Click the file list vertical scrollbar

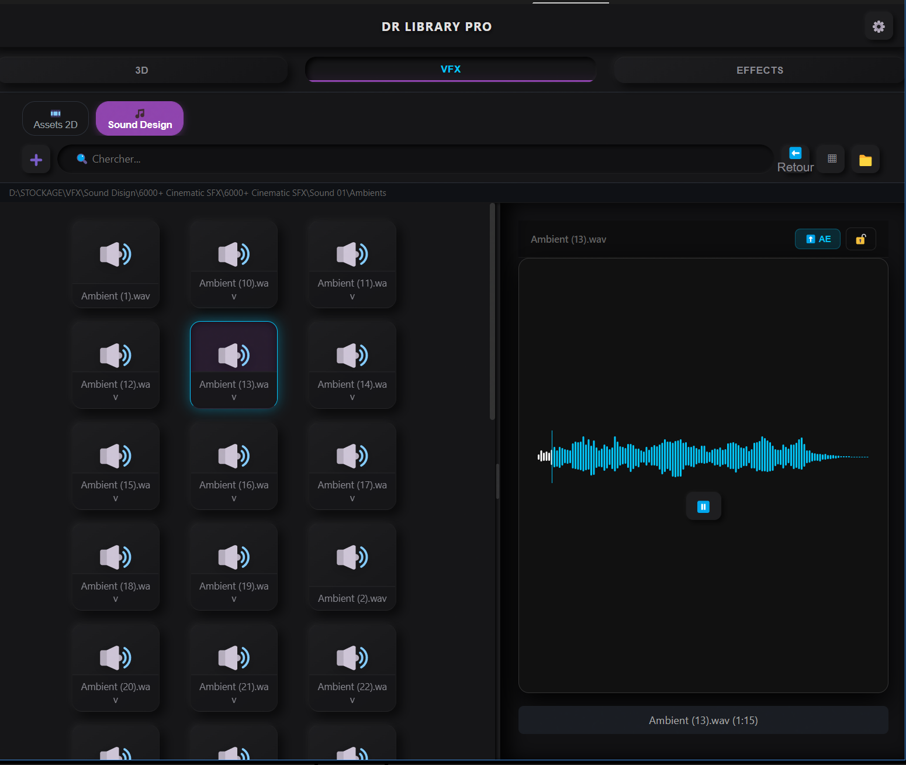(x=492, y=312)
